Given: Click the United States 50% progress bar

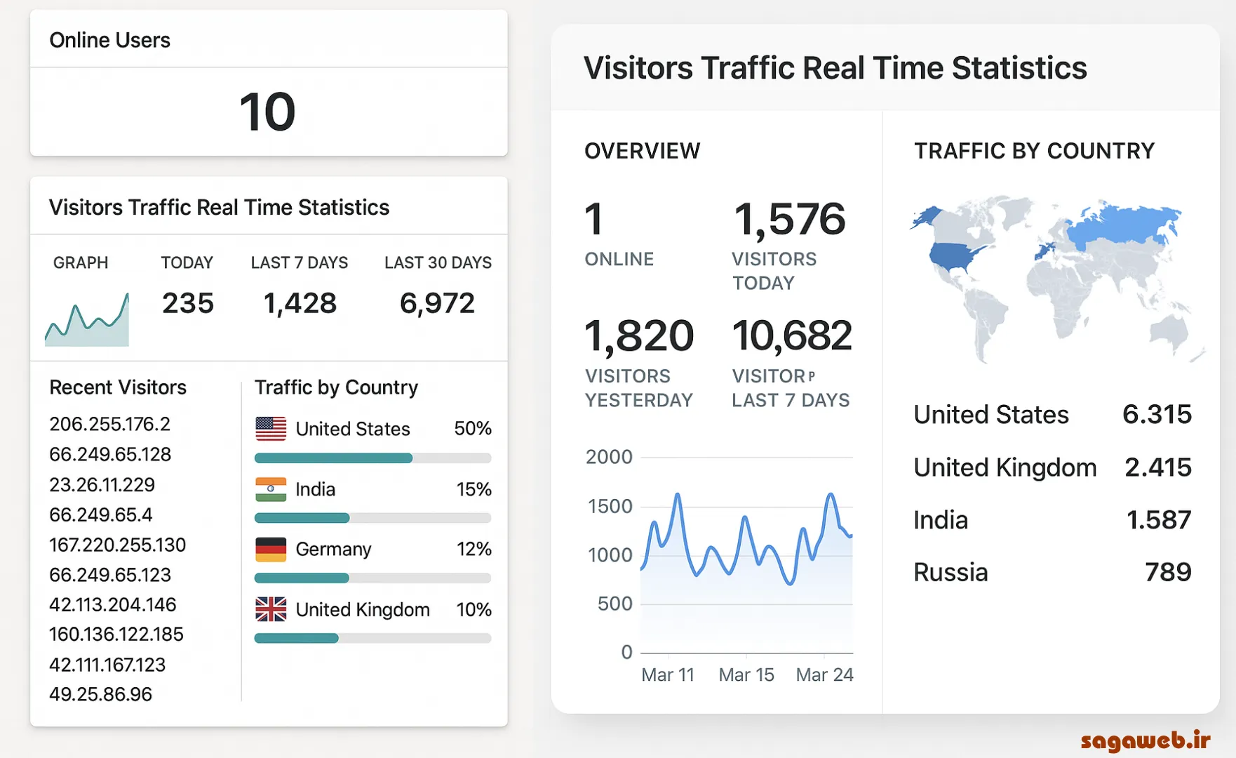Looking at the screenshot, I should point(372,458).
